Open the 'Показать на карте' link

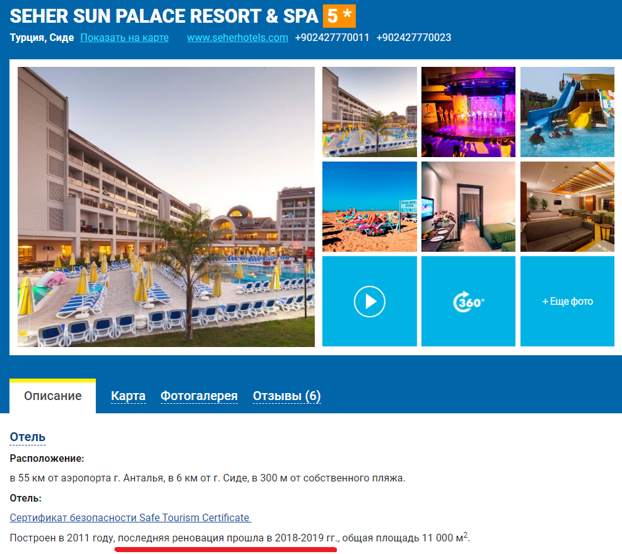125,38
